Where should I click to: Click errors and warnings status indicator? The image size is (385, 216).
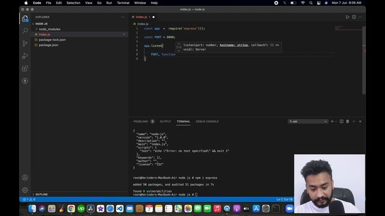point(29,200)
